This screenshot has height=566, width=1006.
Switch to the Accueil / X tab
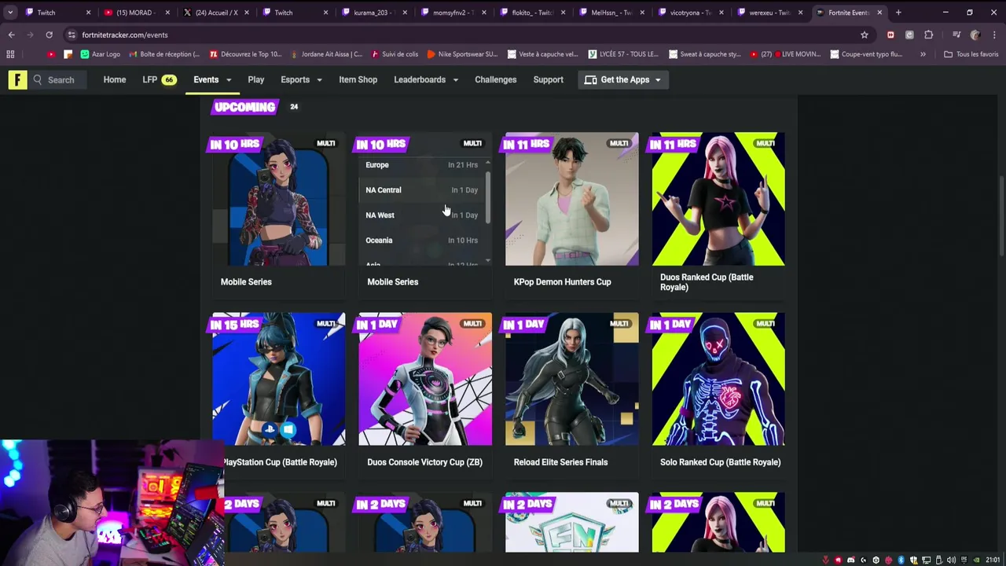tap(216, 13)
